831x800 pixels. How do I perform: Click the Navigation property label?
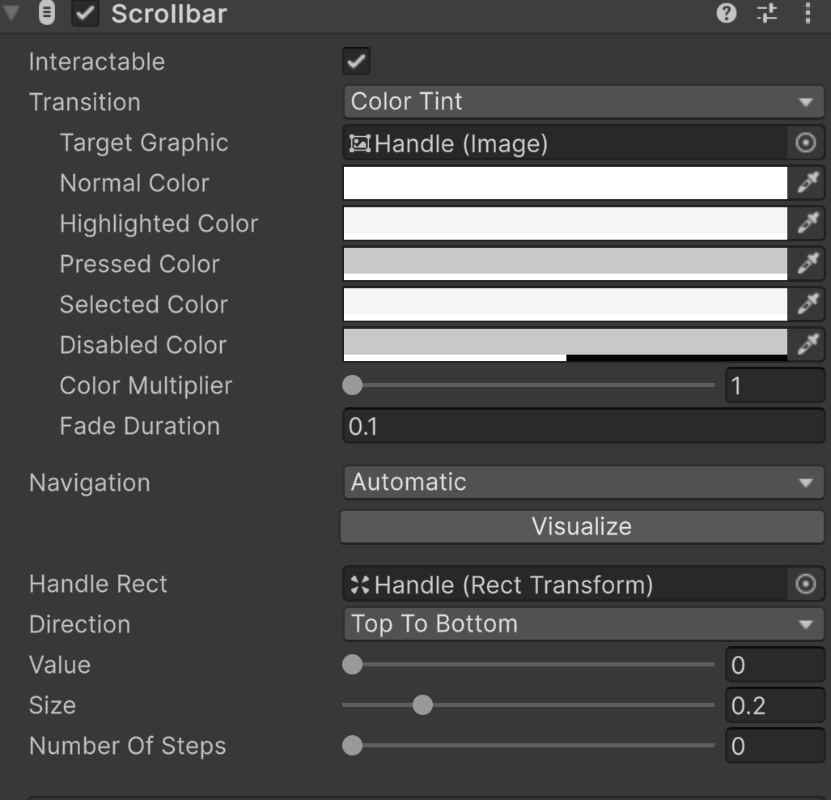click(x=90, y=483)
